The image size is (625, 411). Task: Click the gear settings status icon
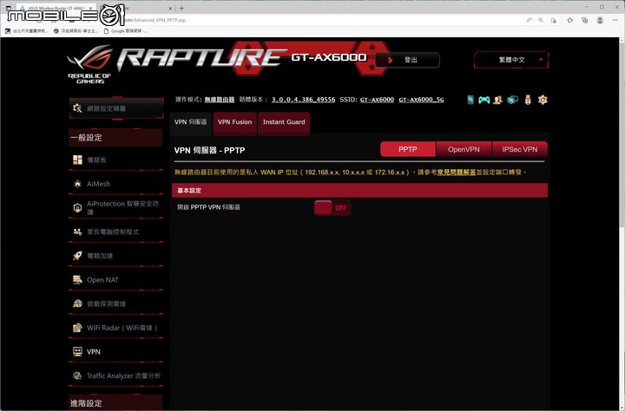click(x=543, y=100)
